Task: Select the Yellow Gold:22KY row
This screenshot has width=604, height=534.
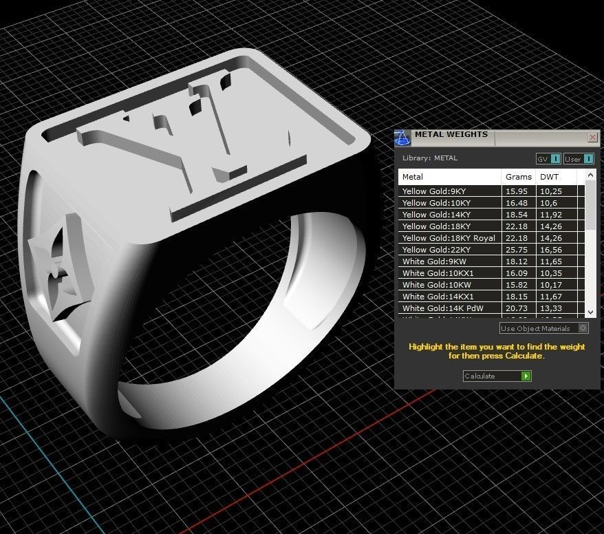Action: tap(491, 250)
